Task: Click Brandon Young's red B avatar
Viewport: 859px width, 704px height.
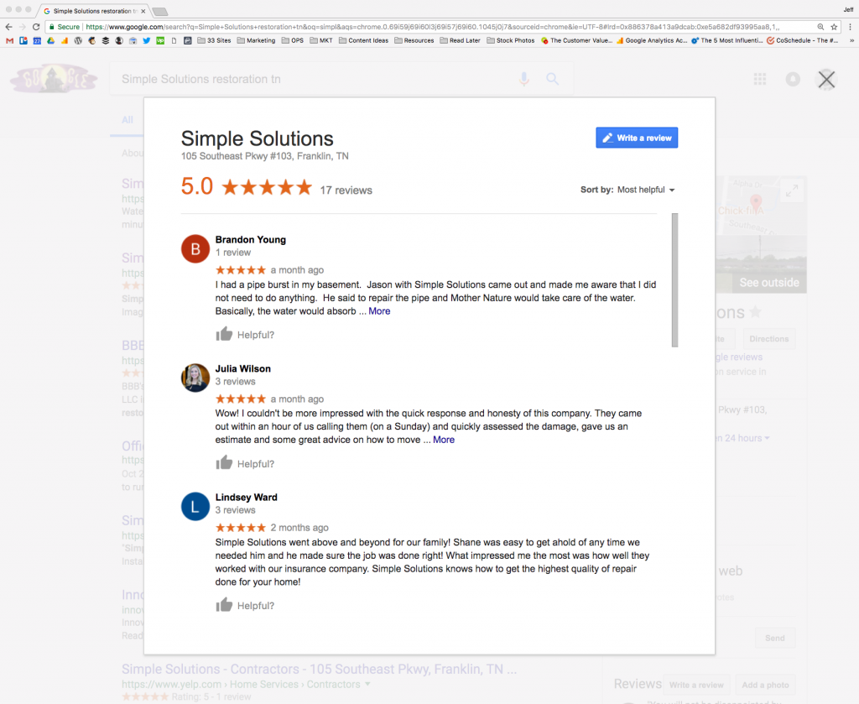Action: (x=195, y=248)
